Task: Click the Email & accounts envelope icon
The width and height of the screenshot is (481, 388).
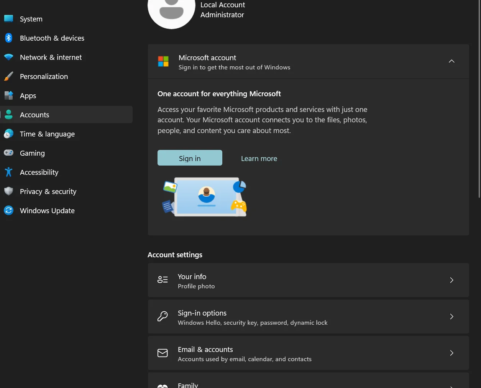Action: coord(163,353)
